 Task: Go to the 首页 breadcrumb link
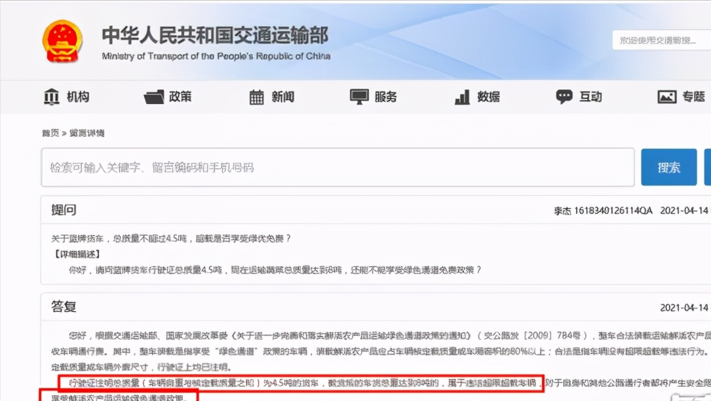pos(50,133)
